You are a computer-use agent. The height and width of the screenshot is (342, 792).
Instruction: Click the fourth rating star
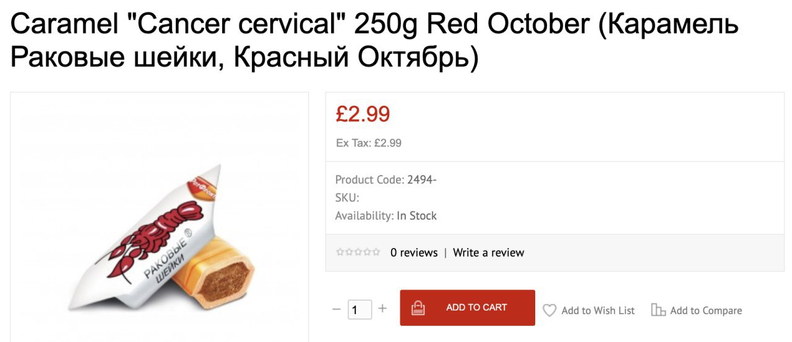click(367, 252)
